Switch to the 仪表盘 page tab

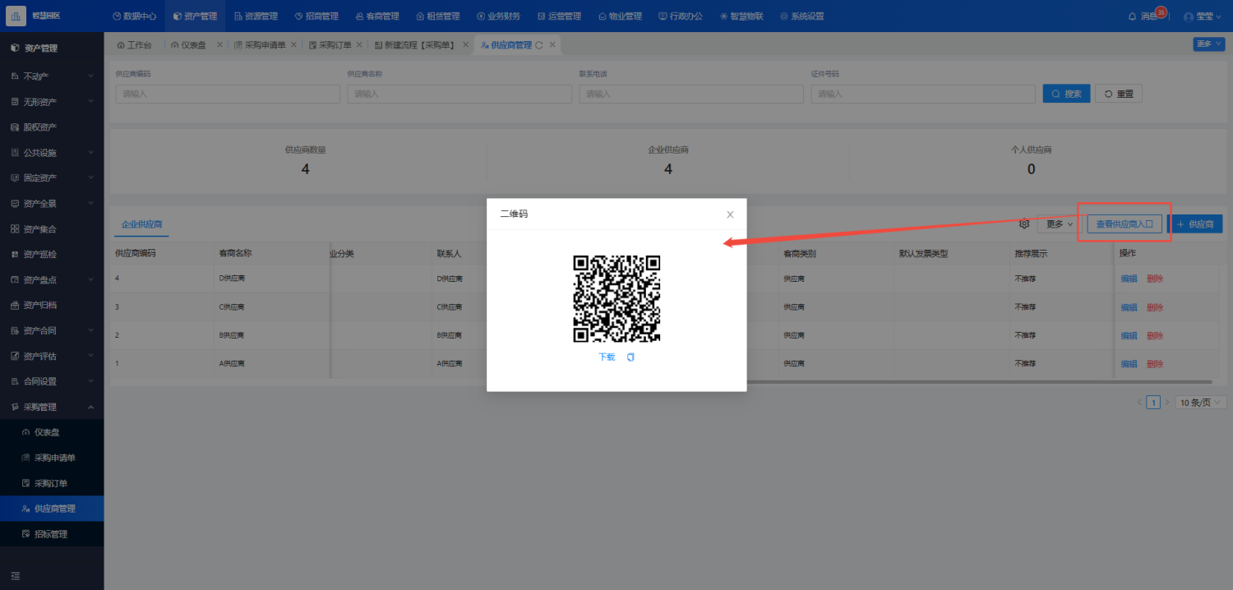(x=188, y=45)
